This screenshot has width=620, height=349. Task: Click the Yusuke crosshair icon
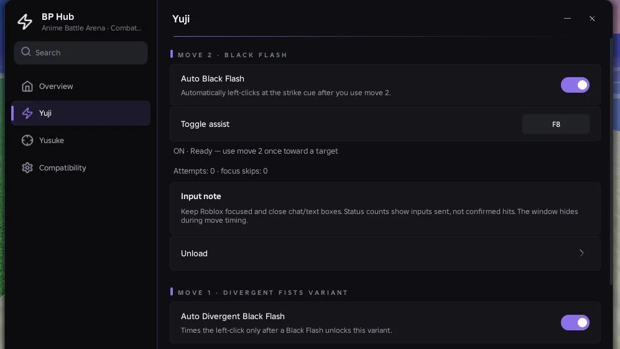pos(27,141)
